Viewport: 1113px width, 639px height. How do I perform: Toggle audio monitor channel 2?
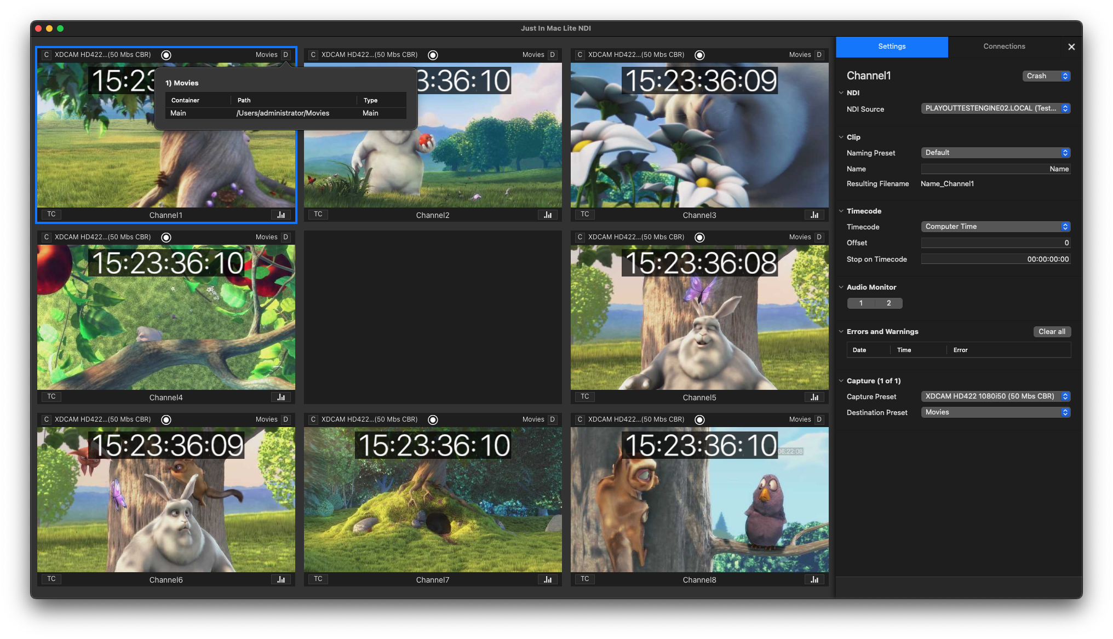[888, 303]
